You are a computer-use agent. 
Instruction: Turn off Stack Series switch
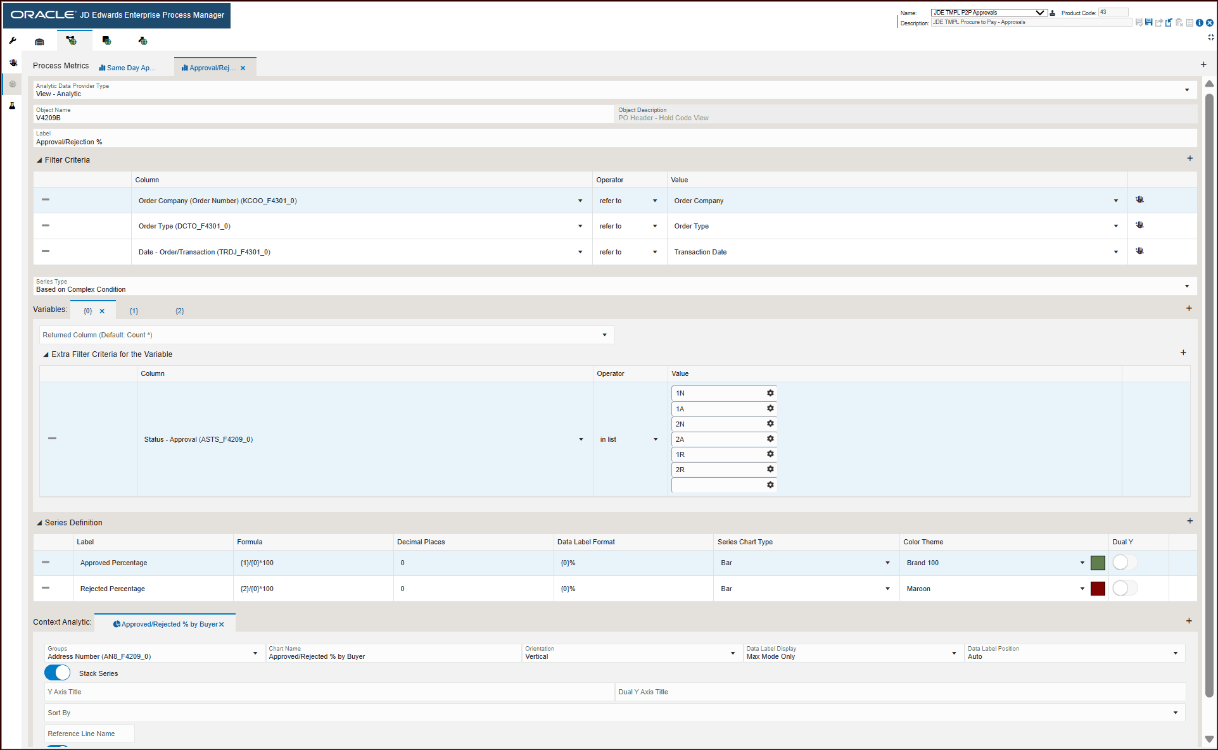point(58,673)
